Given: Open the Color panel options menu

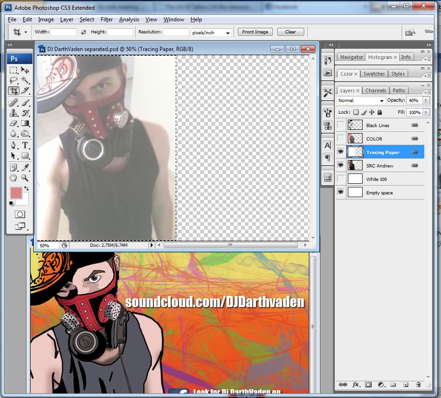Looking at the screenshot, I should (x=427, y=76).
